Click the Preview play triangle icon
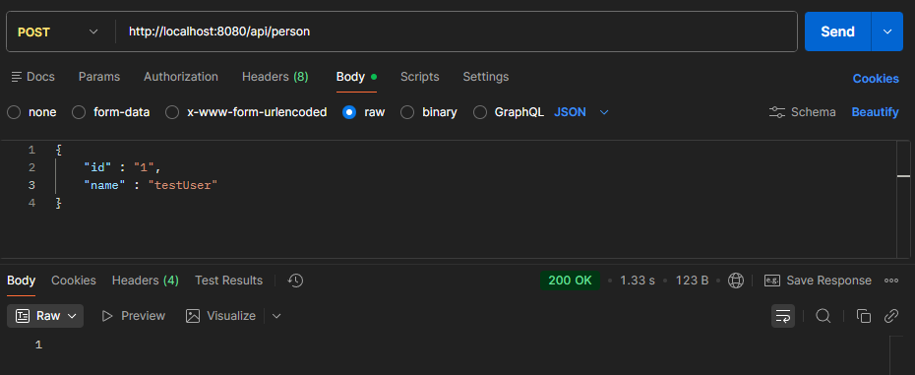The image size is (915, 375). pyautogui.click(x=107, y=316)
